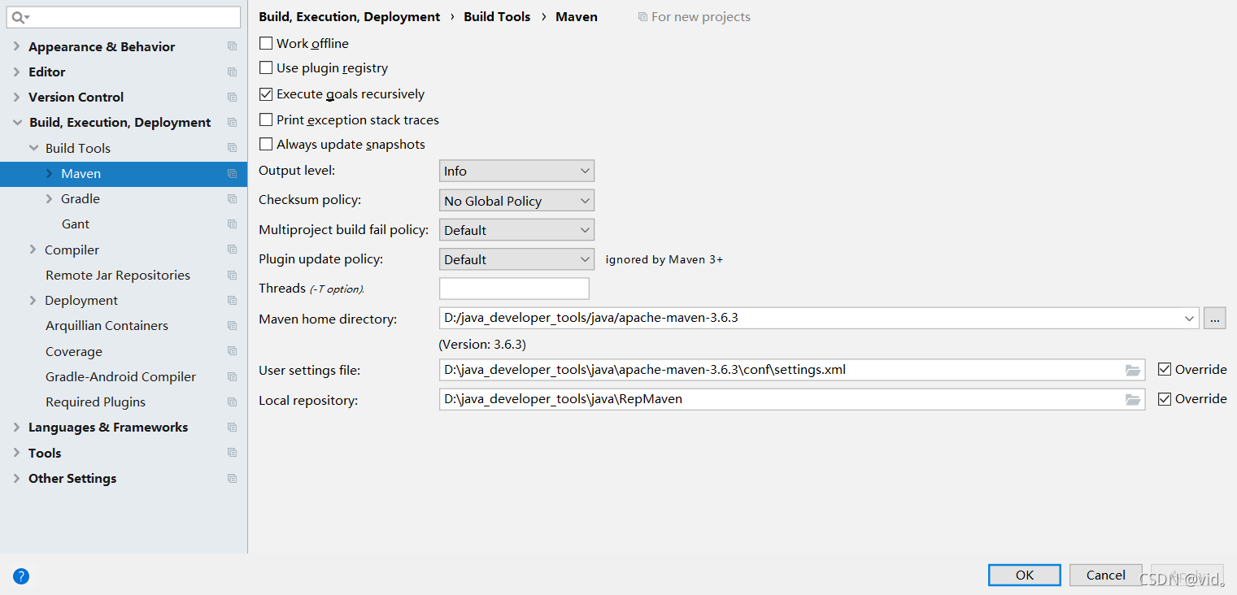
Task: Click the User settings file path field
Action: click(x=792, y=370)
